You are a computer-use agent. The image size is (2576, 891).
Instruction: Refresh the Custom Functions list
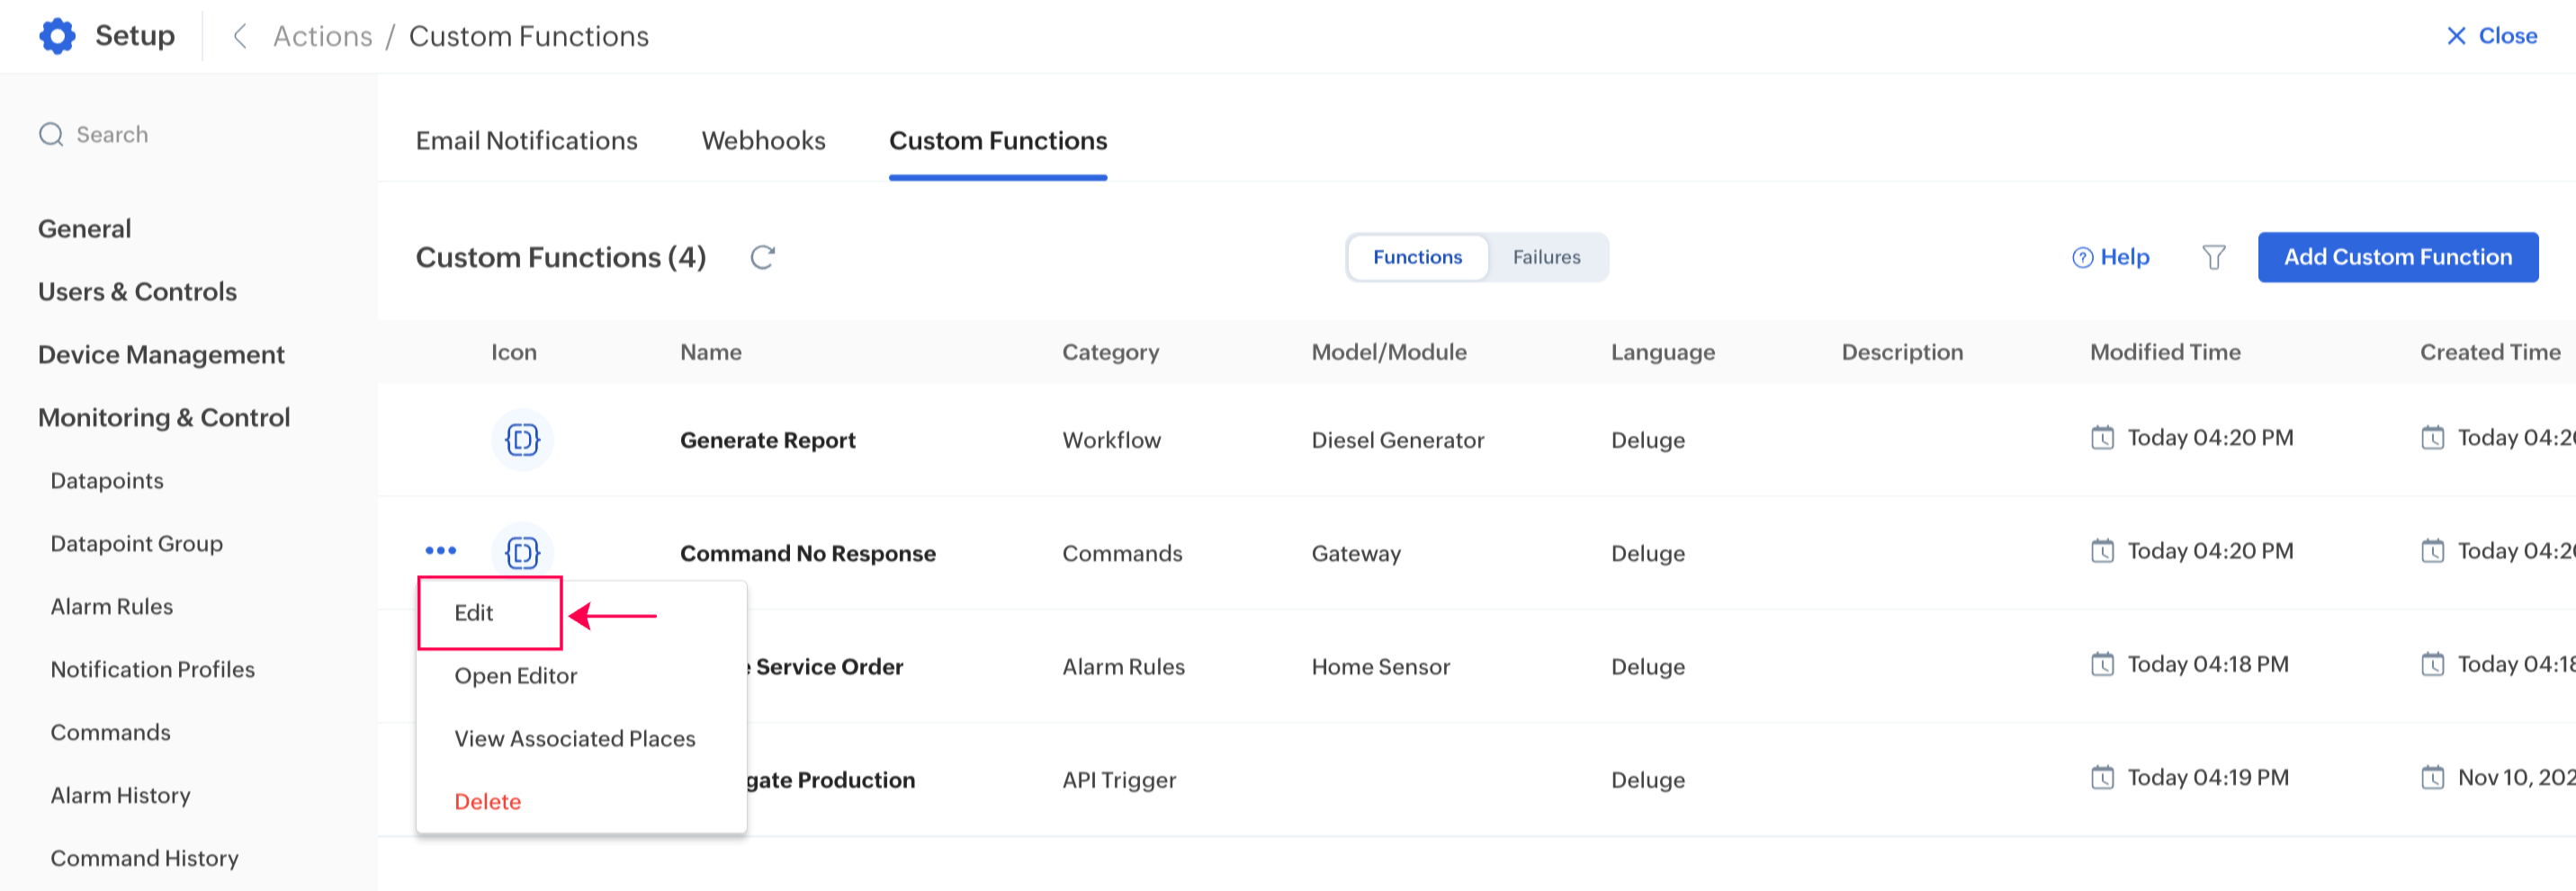click(763, 258)
